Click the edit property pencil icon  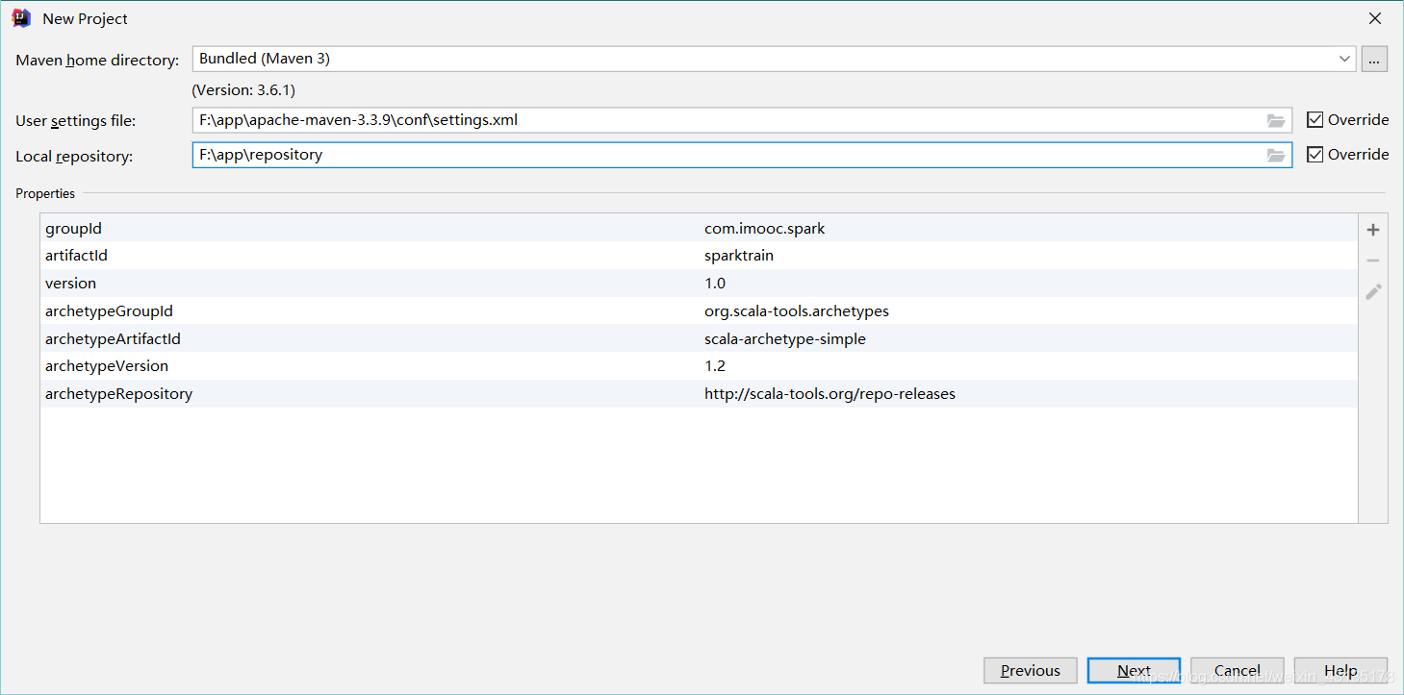1373,291
